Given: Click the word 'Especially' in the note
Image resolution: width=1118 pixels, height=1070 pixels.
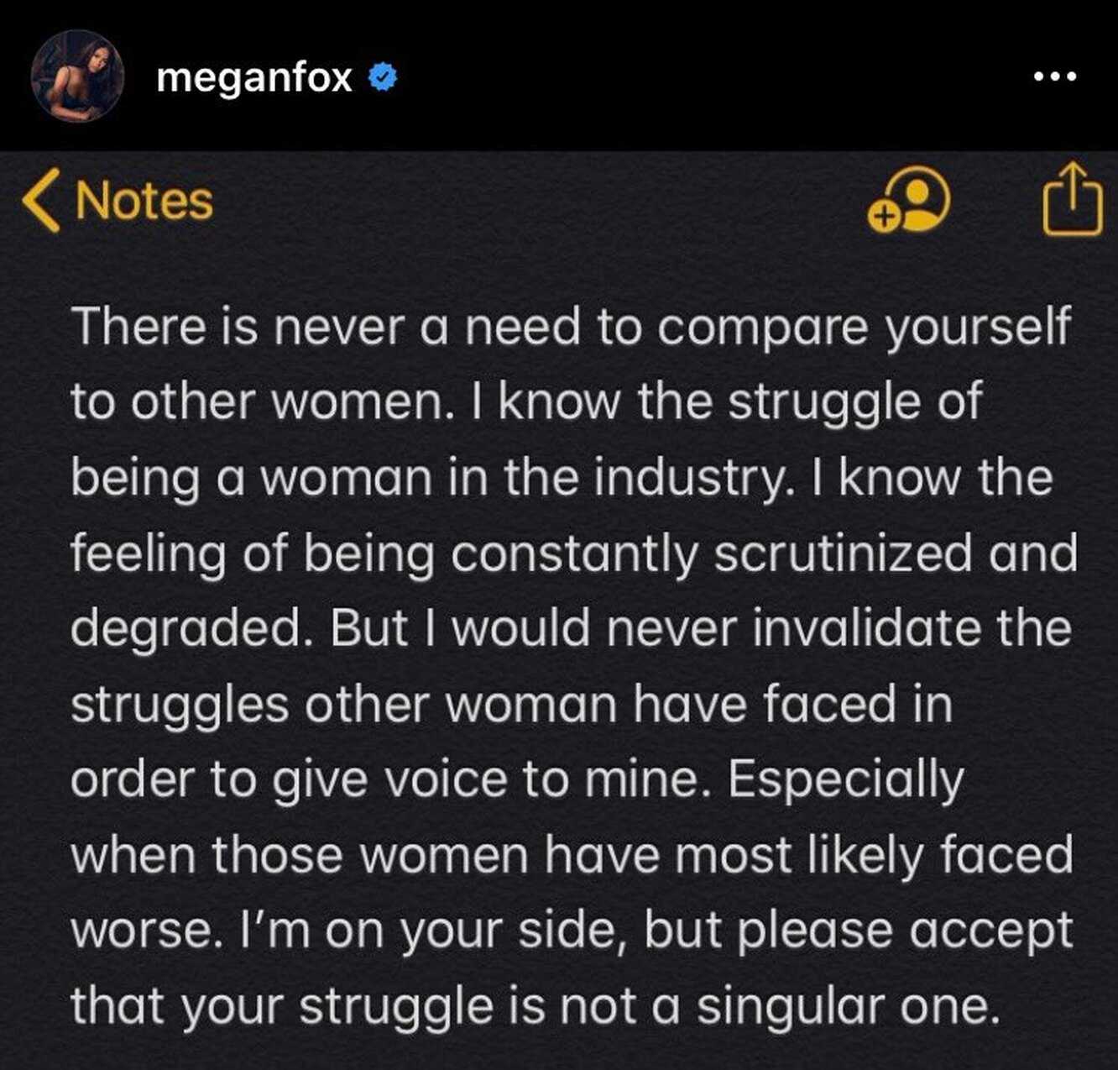Looking at the screenshot, I should coord(846,781).
